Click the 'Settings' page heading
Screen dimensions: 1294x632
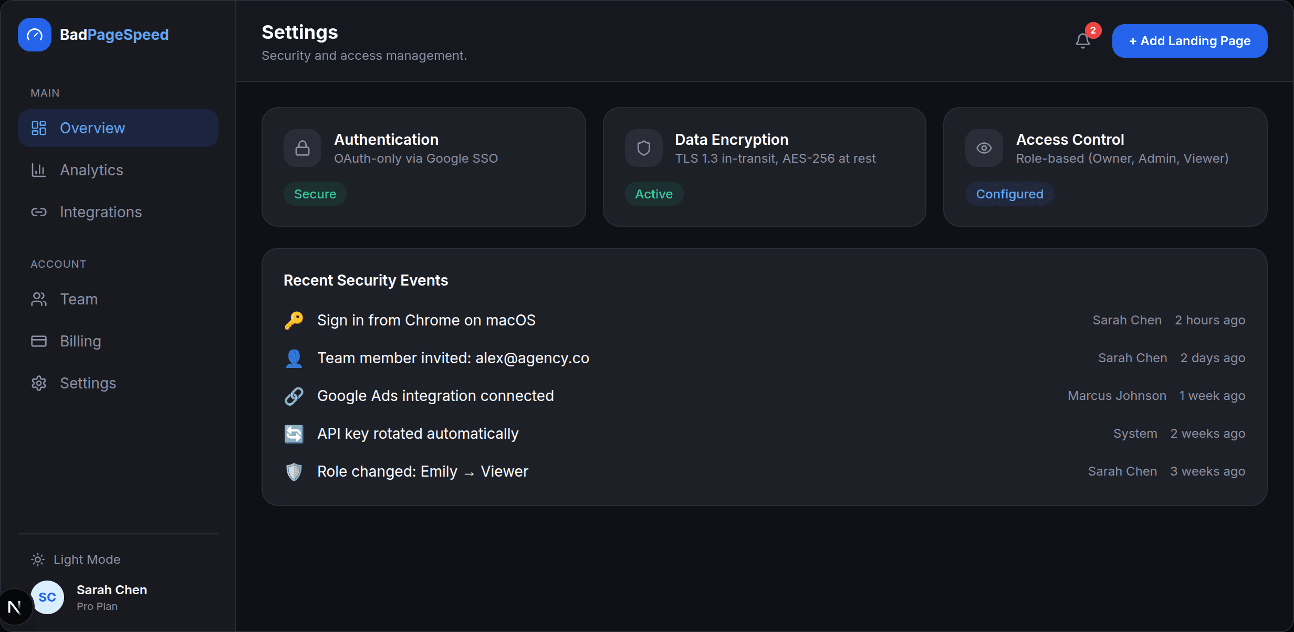tap(300, 33)
